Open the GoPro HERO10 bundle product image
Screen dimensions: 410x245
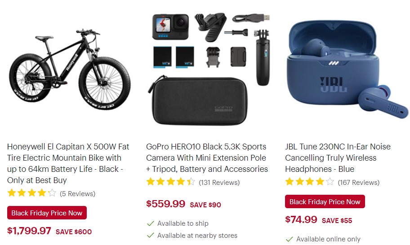(209, 69)
